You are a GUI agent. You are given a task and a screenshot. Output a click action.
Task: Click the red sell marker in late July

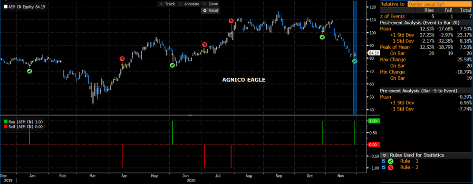pos(231,21)
